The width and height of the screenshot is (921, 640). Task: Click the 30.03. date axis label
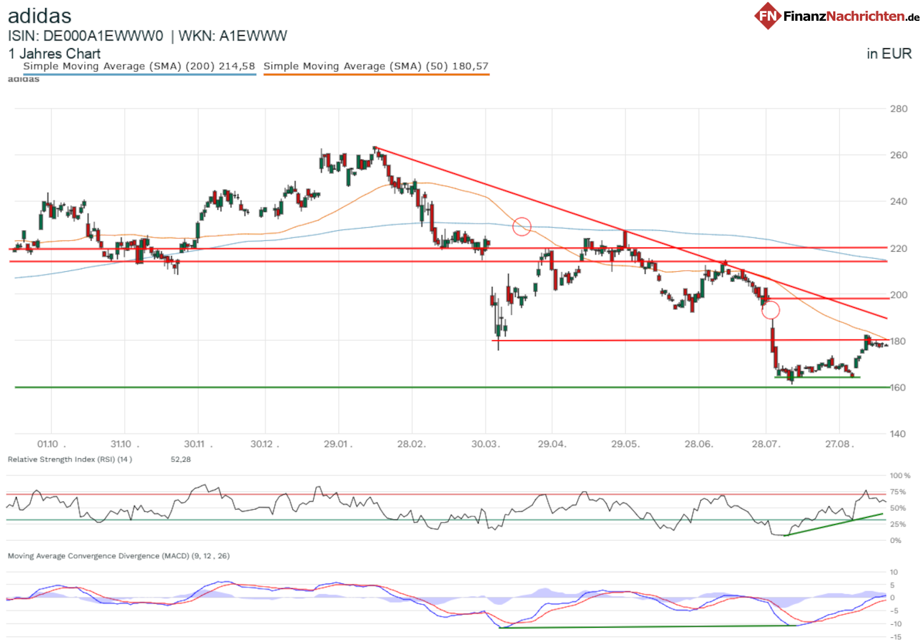[484, 445]
